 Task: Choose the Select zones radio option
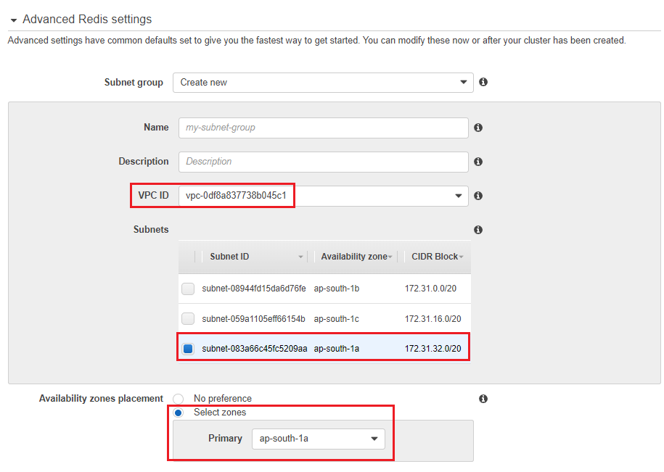click(x=179, y=413)
